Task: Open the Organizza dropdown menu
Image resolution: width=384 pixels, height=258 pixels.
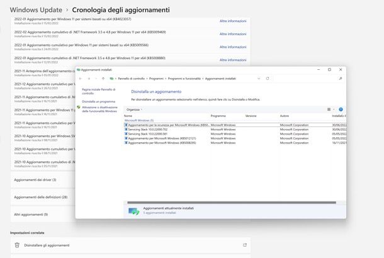Action: point(134,109)
